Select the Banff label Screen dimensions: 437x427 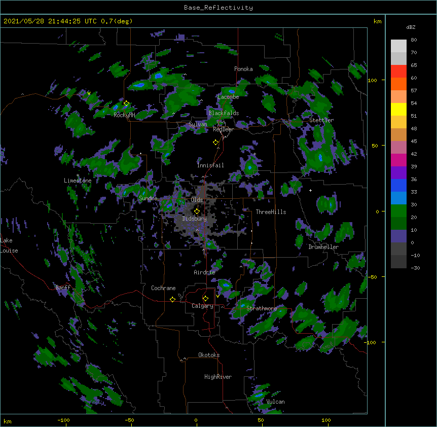point(63,288)
